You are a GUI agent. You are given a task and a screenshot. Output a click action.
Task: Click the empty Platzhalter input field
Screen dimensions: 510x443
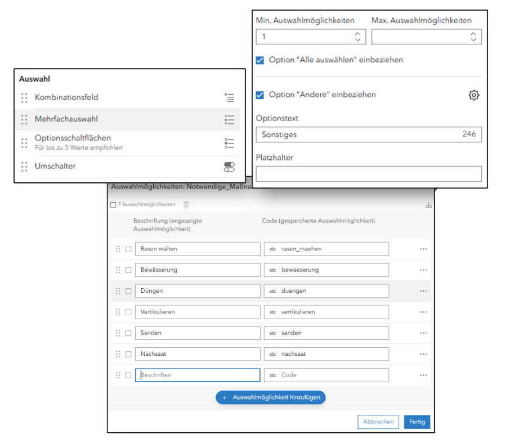(x=369, y=174)
